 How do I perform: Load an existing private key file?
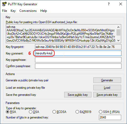(107, 87)
